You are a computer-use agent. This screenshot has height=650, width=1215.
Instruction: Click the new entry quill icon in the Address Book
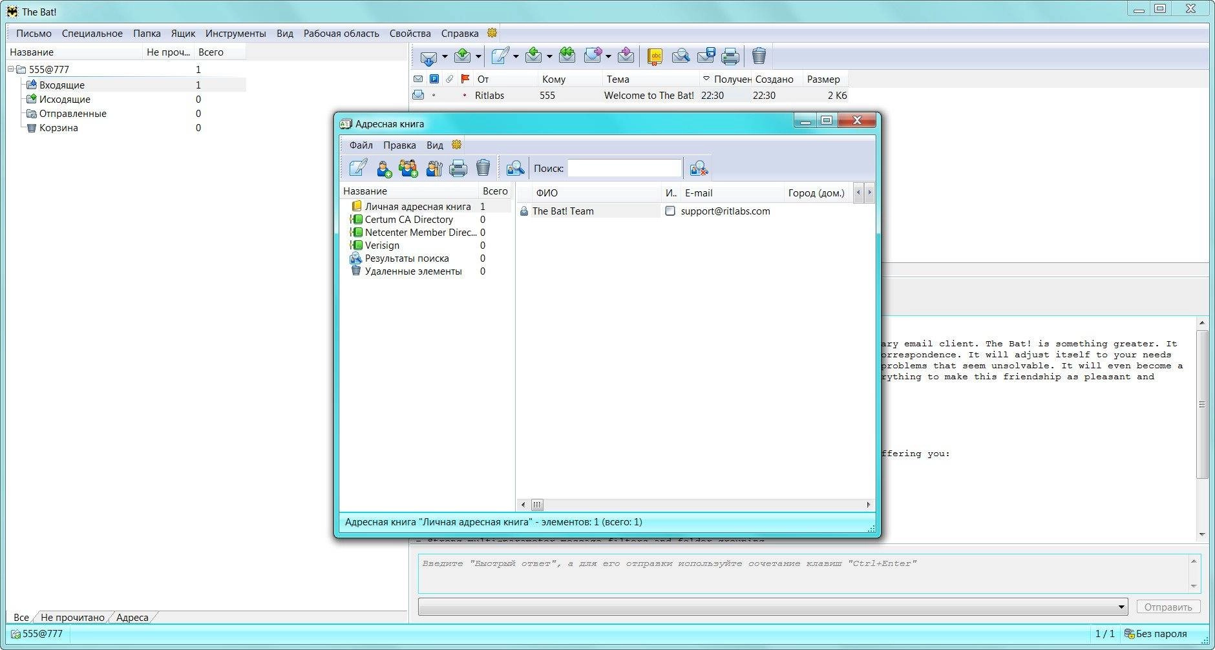point(358,168)
